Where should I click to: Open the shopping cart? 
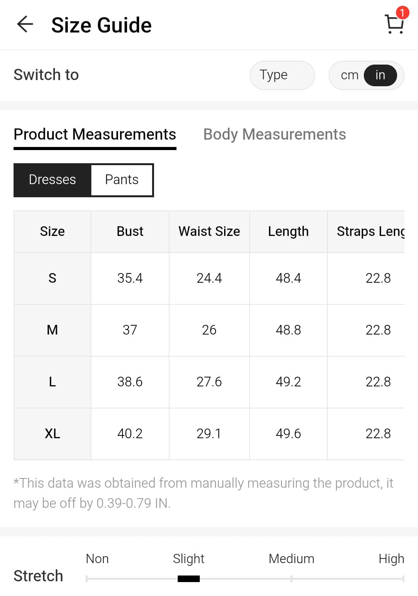coord(394,24)
